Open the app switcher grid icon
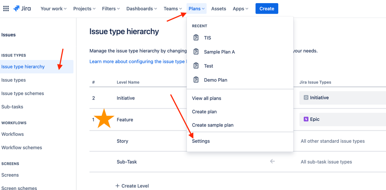386x190 pixels. [x=6, y=9]
